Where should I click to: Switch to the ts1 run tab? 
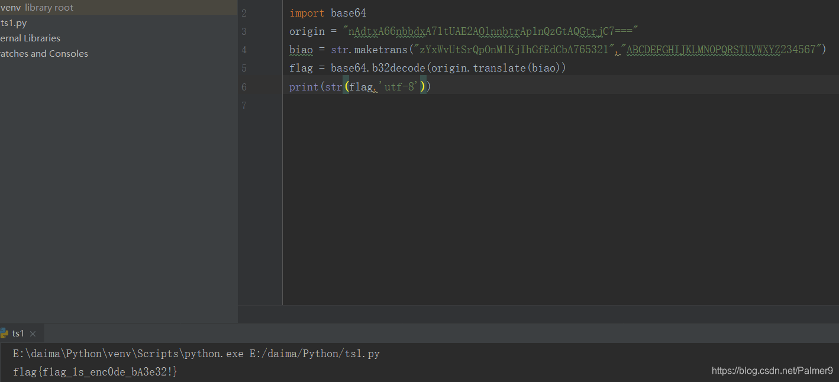(x=18, y=334)
